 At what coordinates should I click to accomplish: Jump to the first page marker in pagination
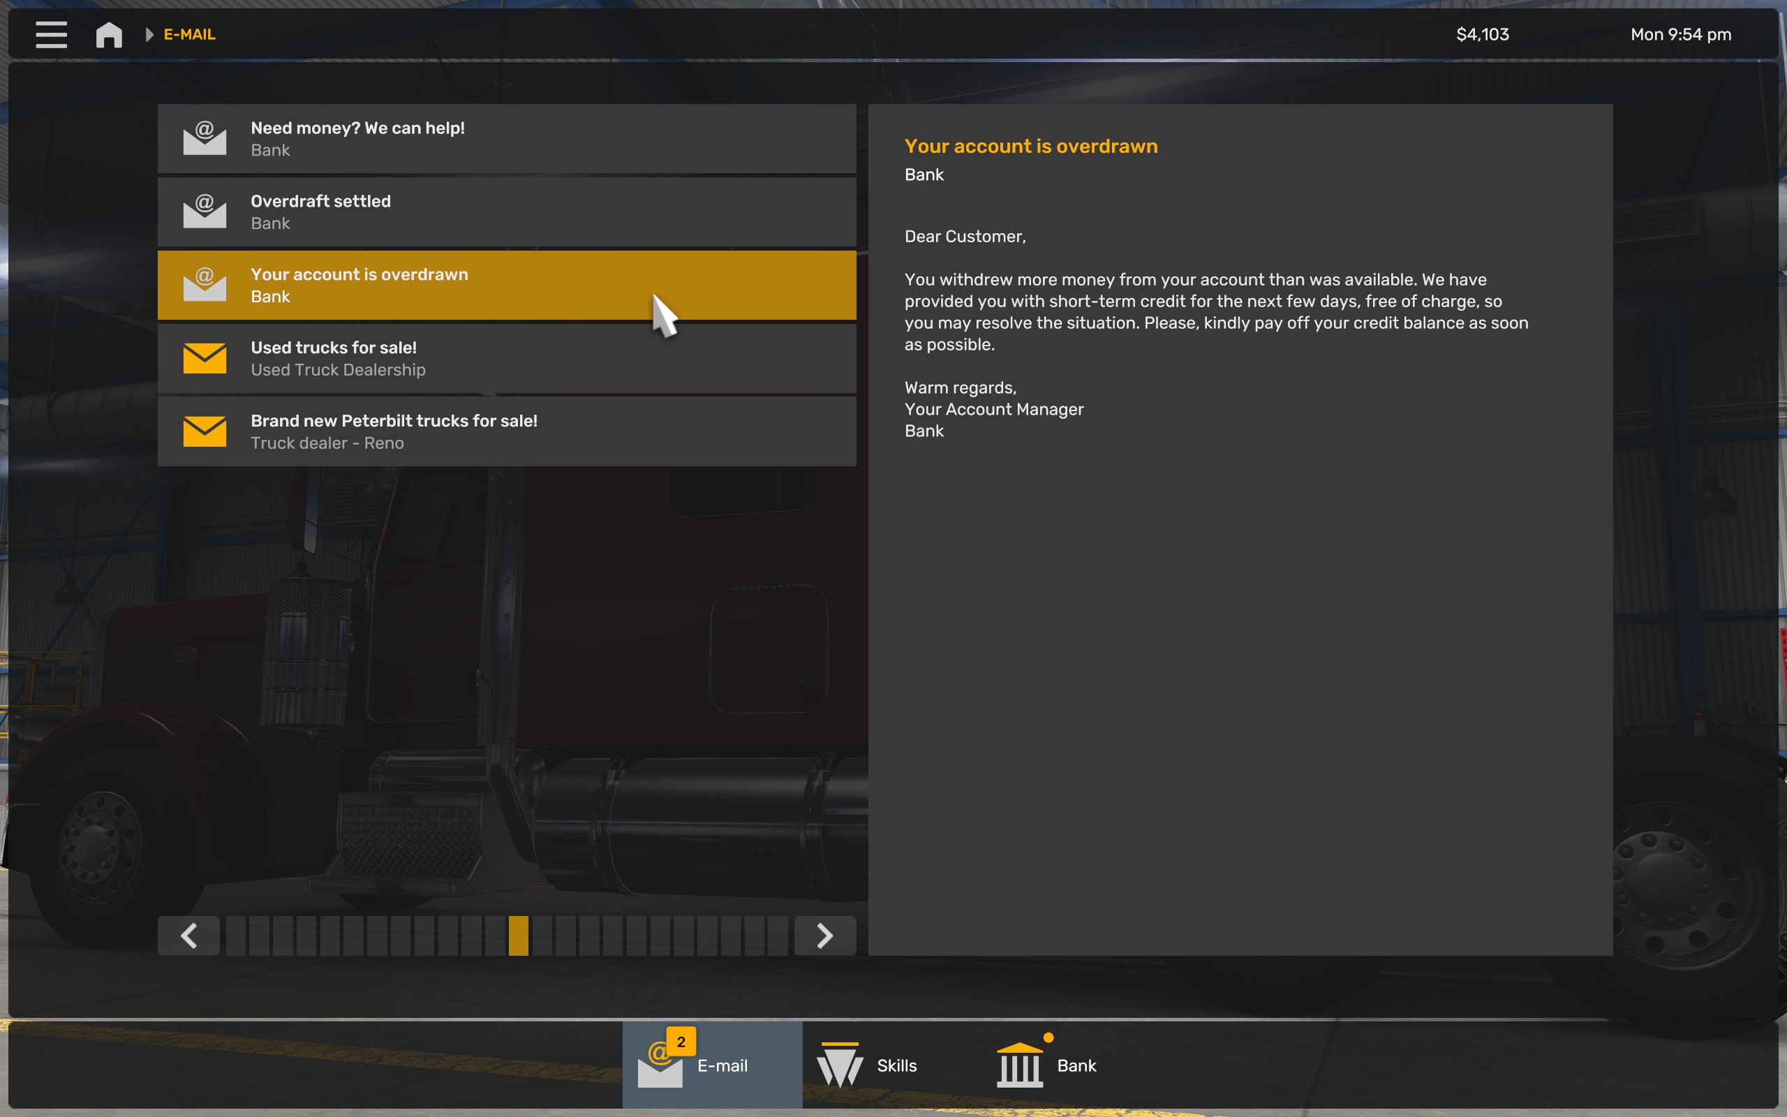coord(235,936)
